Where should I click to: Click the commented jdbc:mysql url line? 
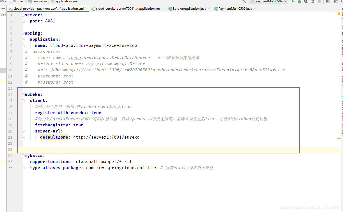coord(155,70)
